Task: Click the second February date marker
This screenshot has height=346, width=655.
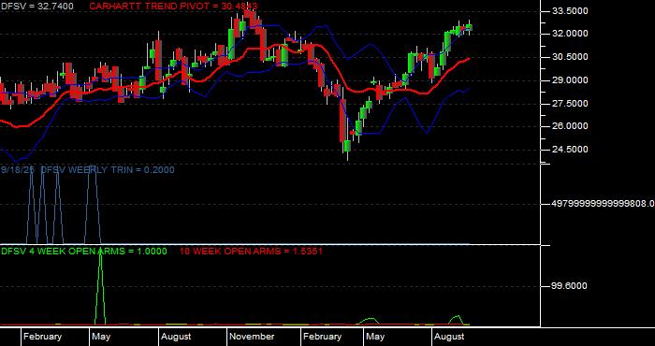Action: tap(322, 337)
